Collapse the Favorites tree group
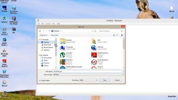This screenshot has width=178, height=100. [x=39, y=39]
